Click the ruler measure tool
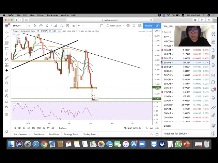 coord(6,78)
